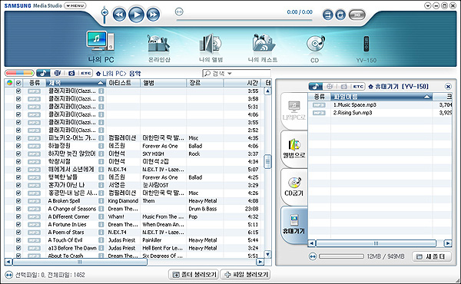This screenshot has height=284, width=461.
Task: Select 1.Music Space.mp3 on device
Action: (x=380, y=105)
